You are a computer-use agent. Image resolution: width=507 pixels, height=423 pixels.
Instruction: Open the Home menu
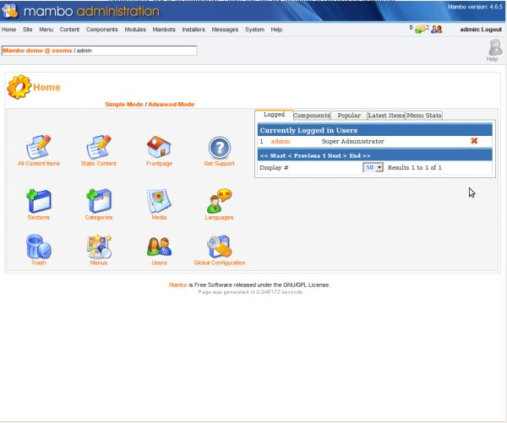click(8, 30)
